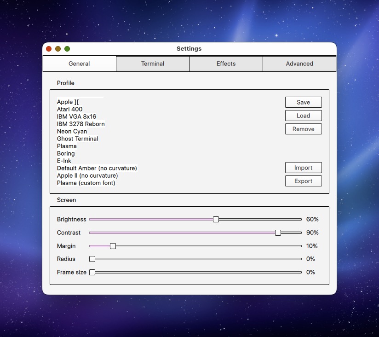The height and width of the screenshot is (337, 379).
Task: Click the Brightness slider handle
Action: click(x=216, y=219)
